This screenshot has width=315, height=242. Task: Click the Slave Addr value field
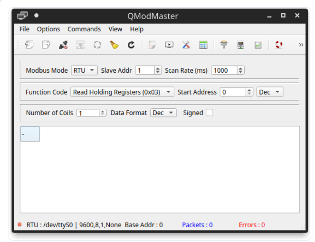[x=145, y=70]
